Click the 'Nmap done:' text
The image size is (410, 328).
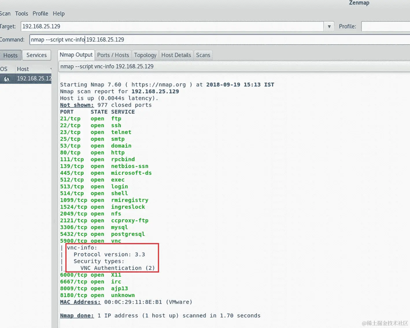pyautogui.click(x=77, y=316)
